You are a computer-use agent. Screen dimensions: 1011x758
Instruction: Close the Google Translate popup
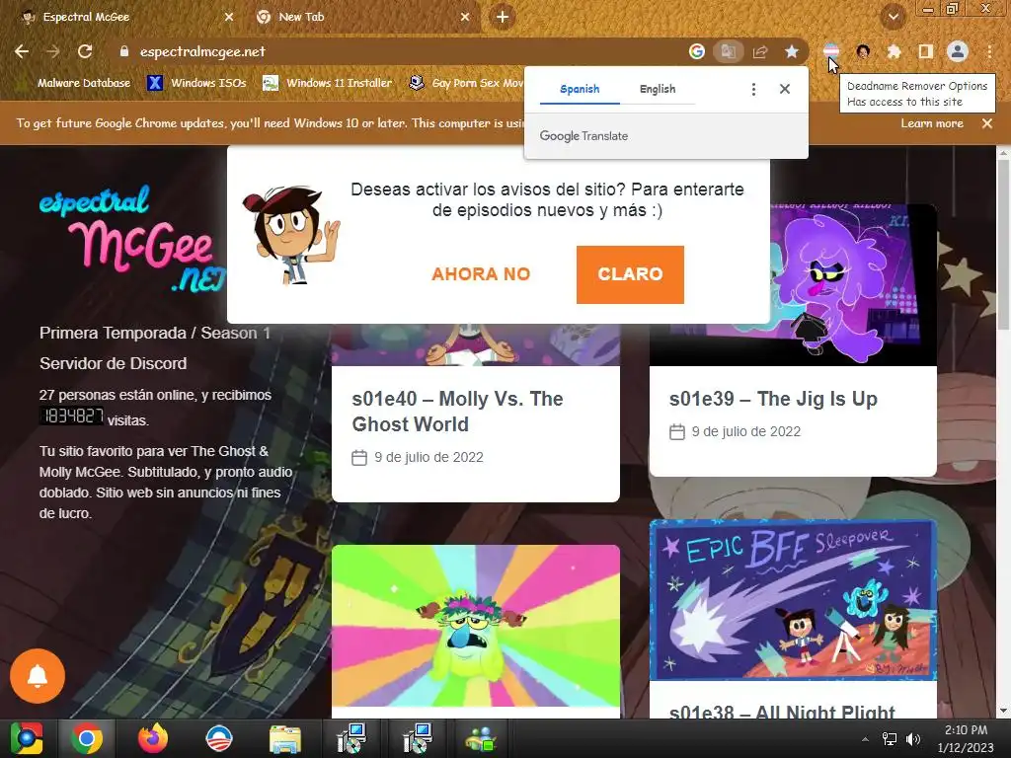[x=785, y=89]
